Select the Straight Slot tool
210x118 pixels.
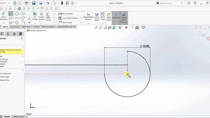tap(11, 23)
